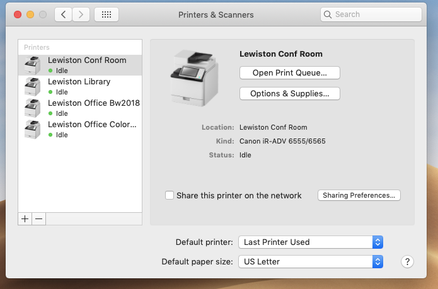Click the Status value Idle in details
Viewport: 438px width, 289px height.
pyautogui.click(x=245, y=155)
